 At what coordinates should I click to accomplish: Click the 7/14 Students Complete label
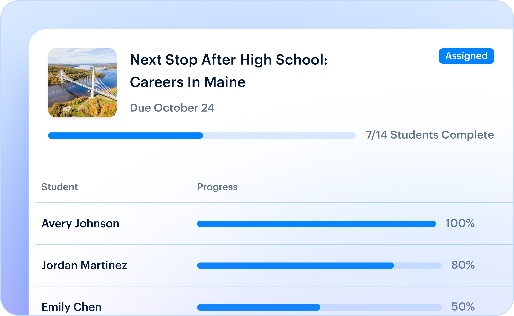point(430,135)
